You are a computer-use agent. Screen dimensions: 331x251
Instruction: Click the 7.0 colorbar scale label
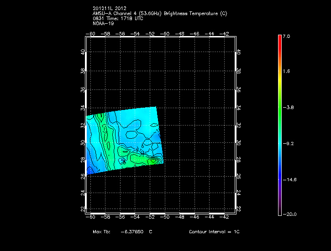286,36
